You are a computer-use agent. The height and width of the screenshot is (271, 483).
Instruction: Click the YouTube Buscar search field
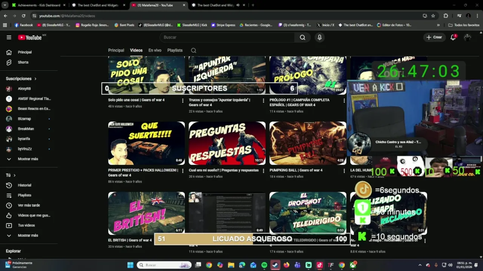pos(228,37)
